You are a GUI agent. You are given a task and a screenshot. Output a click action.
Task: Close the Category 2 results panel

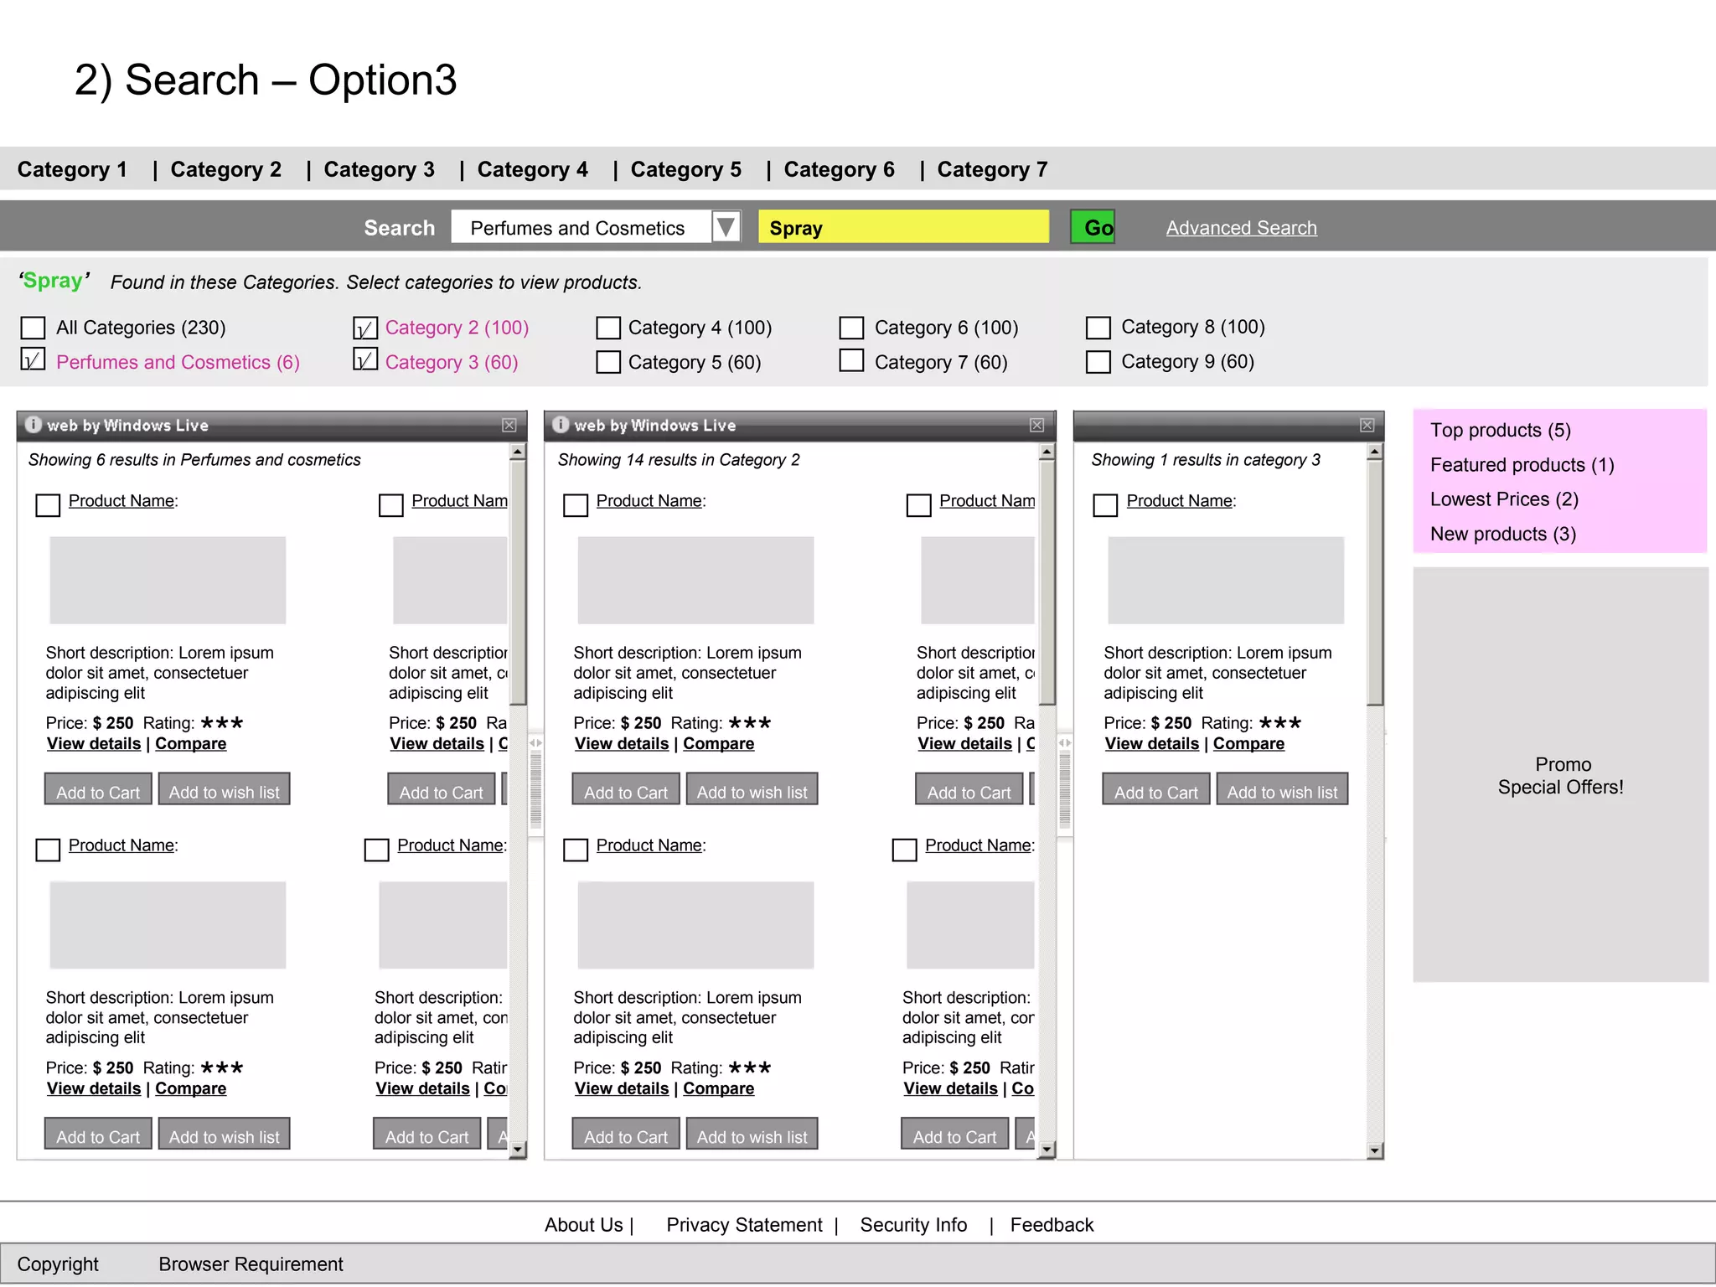pos(1036,425)
